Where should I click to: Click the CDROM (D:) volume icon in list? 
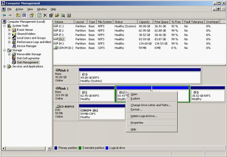coord(55,48)
